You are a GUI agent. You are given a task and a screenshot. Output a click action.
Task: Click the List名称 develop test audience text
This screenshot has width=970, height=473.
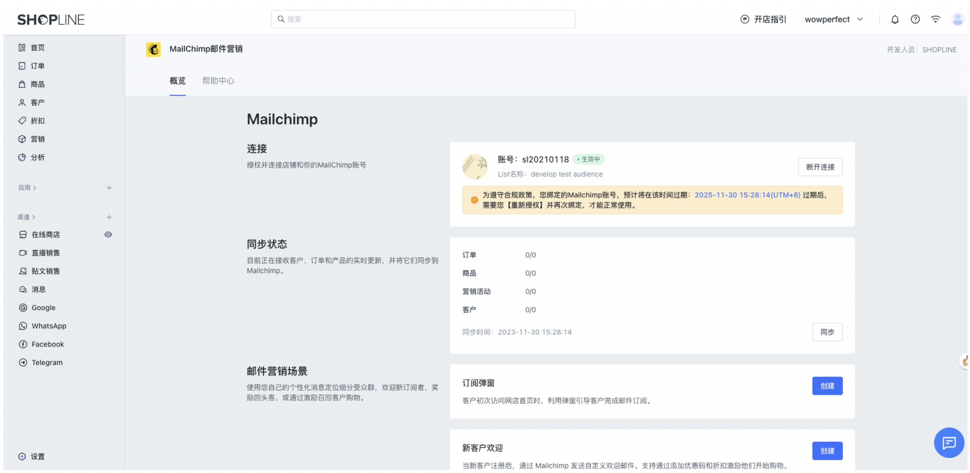tap(550, 174)
